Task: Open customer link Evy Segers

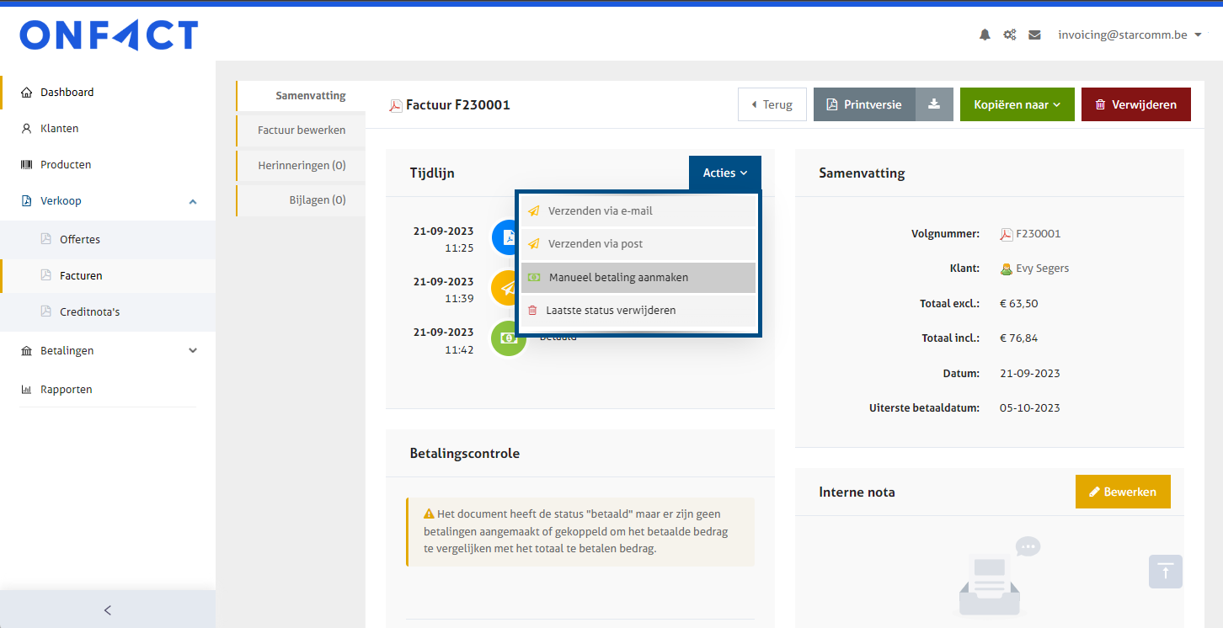Action: 1042,269
